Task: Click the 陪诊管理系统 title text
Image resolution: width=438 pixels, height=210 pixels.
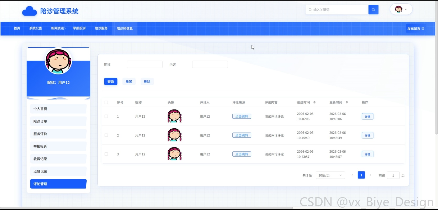Action: pos(59,11)
